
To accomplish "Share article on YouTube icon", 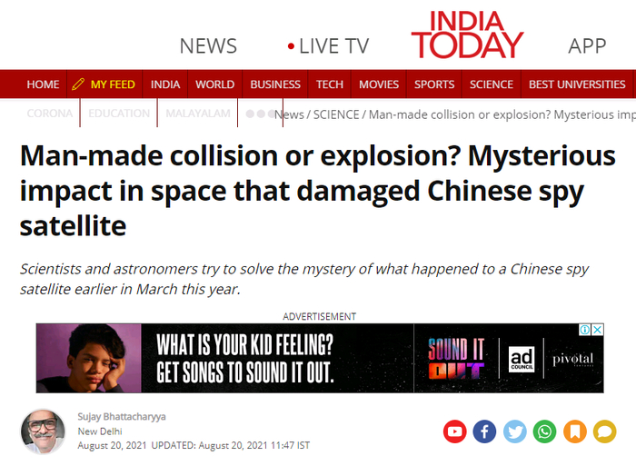I will 454,431.
